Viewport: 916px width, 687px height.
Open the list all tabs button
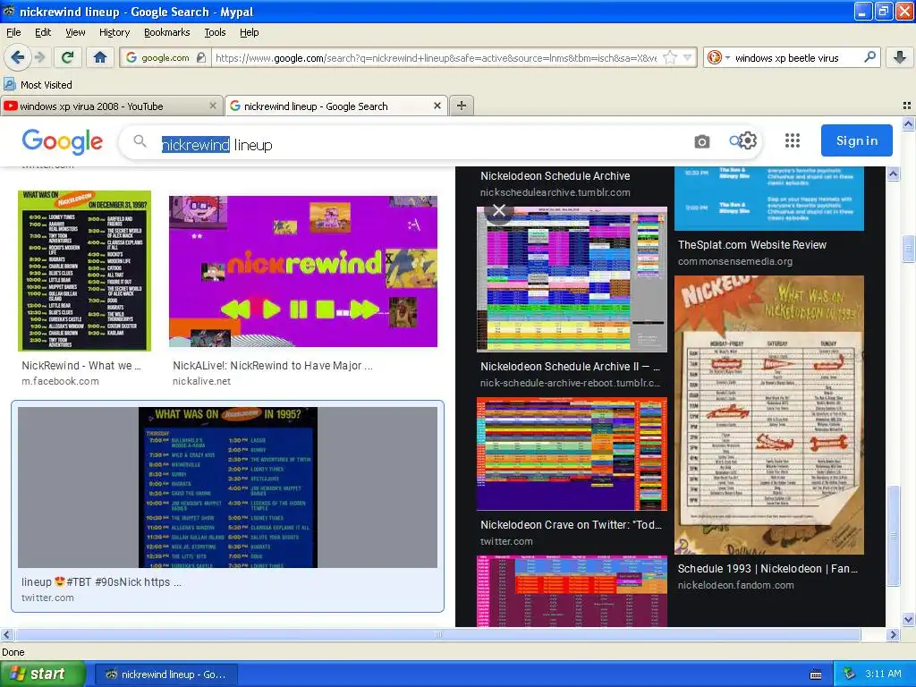click(x=907, y=106)
